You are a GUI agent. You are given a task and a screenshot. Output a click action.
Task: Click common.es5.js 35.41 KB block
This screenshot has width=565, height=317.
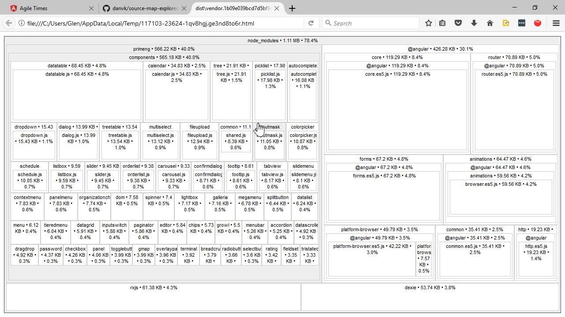475,259
